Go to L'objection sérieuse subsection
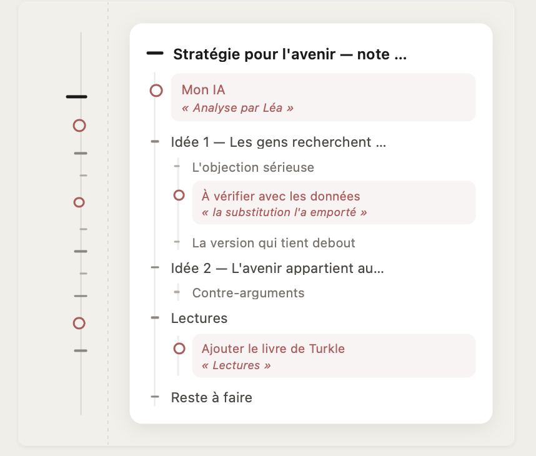 coord(253,167)
